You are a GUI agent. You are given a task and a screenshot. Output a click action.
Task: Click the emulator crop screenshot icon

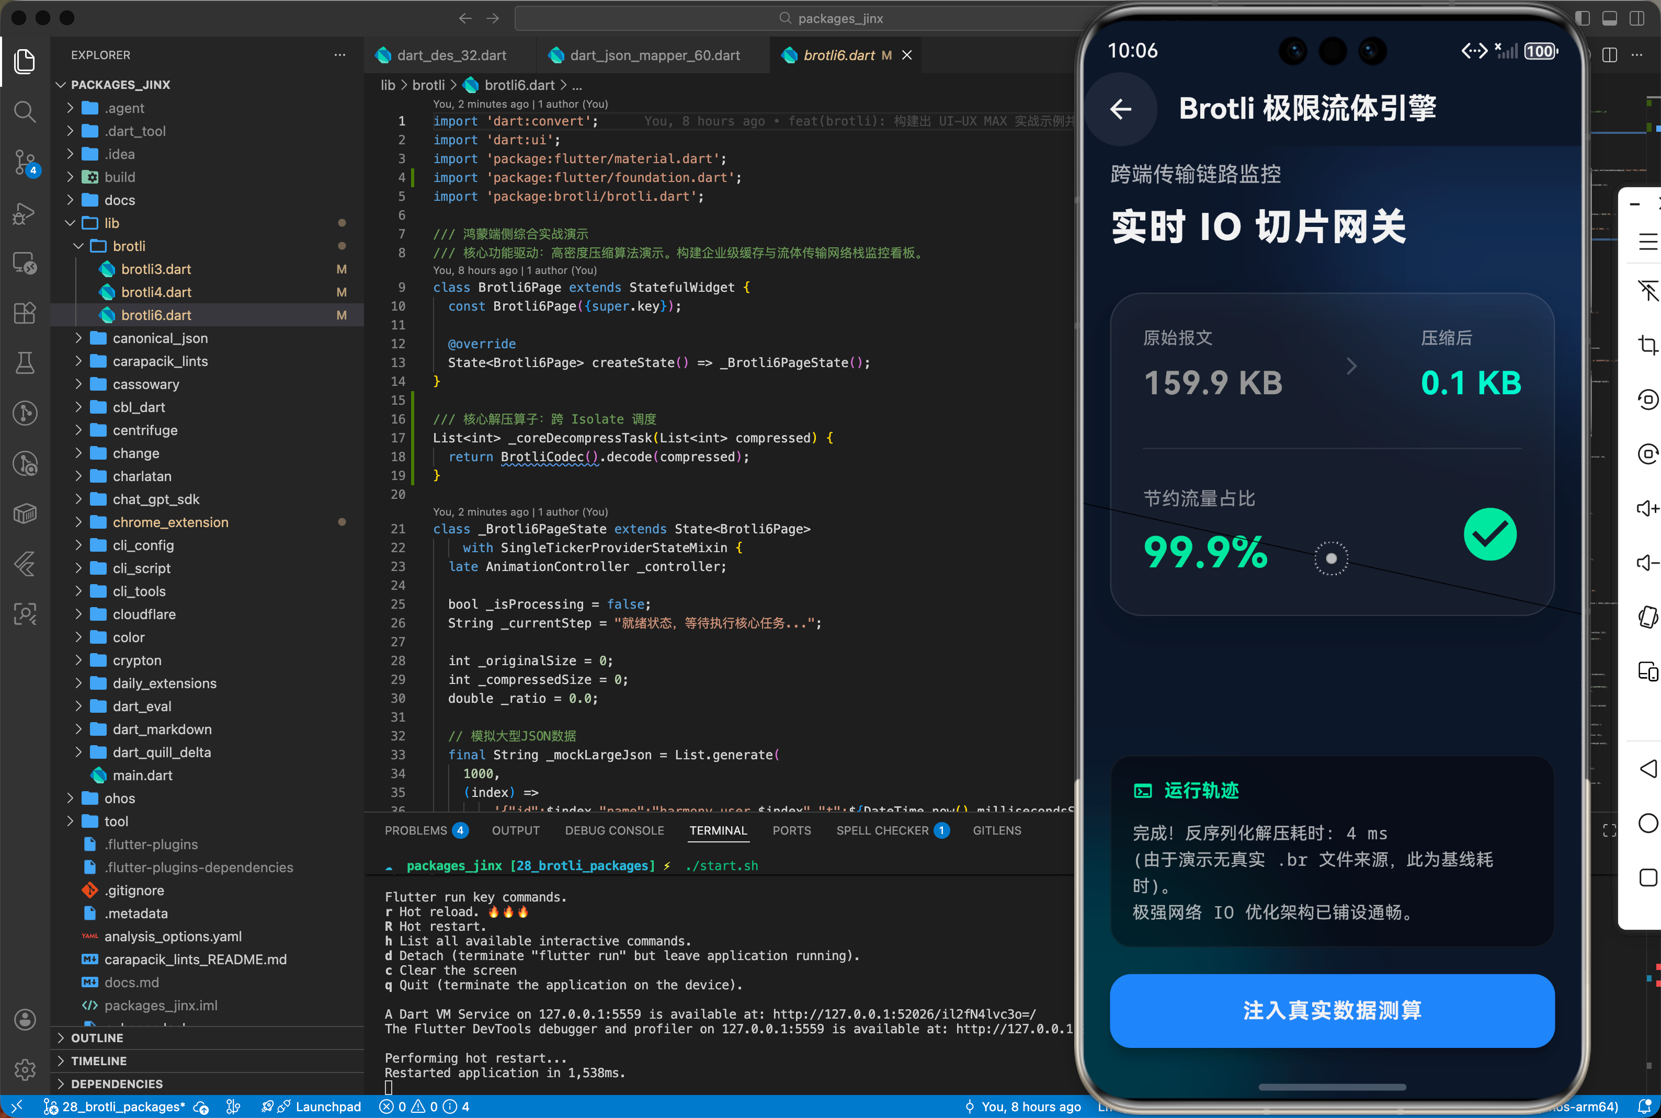[x=1647, y=345]
